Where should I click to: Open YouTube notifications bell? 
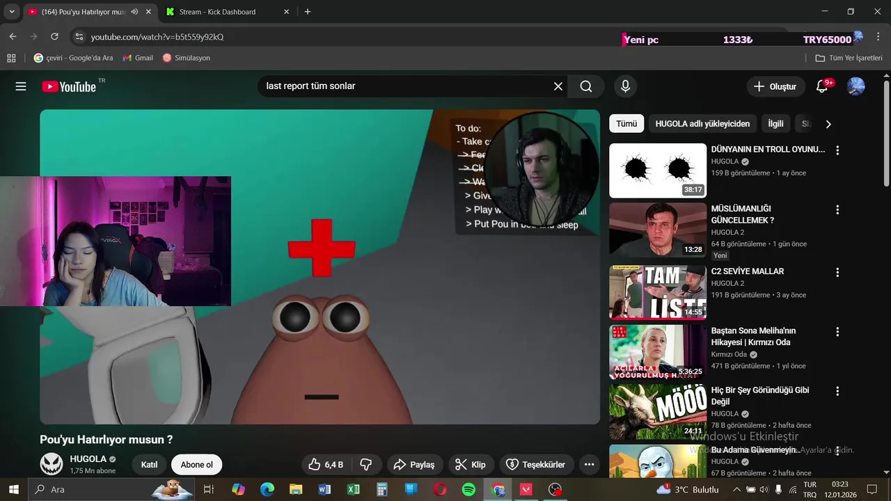tap(822, 86)
